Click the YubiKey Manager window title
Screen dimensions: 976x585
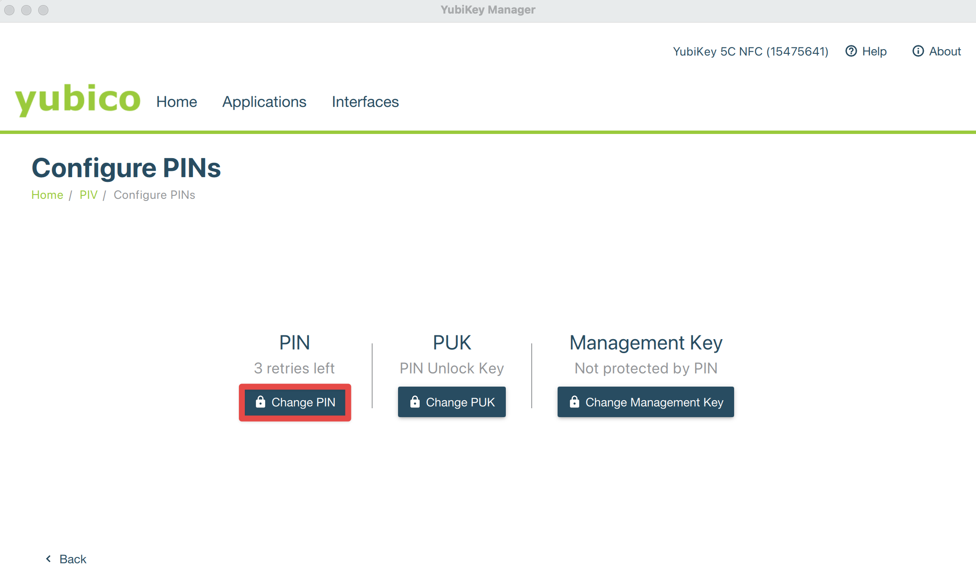click(488, 10)
